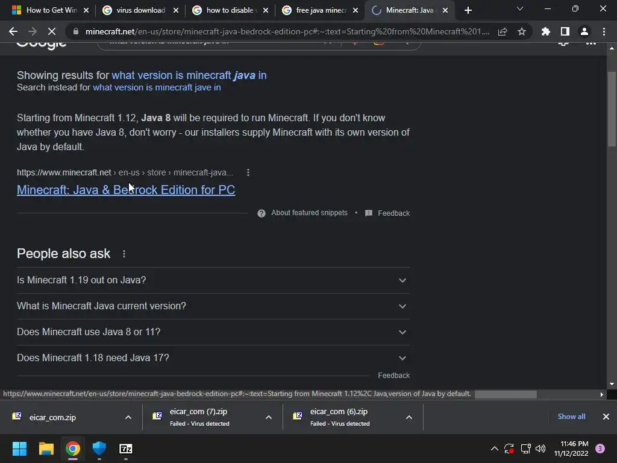Screen dimensions: 617x463
Task: Close the downloads bar
Action: click(x=606, y=417)
